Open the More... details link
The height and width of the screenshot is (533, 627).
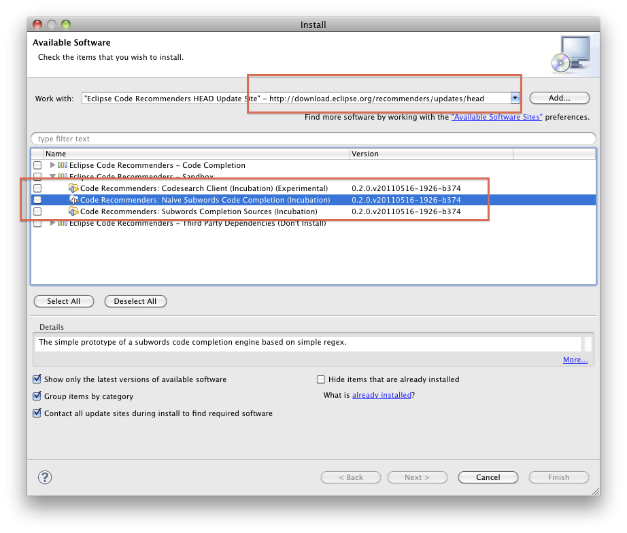(575, 360)
